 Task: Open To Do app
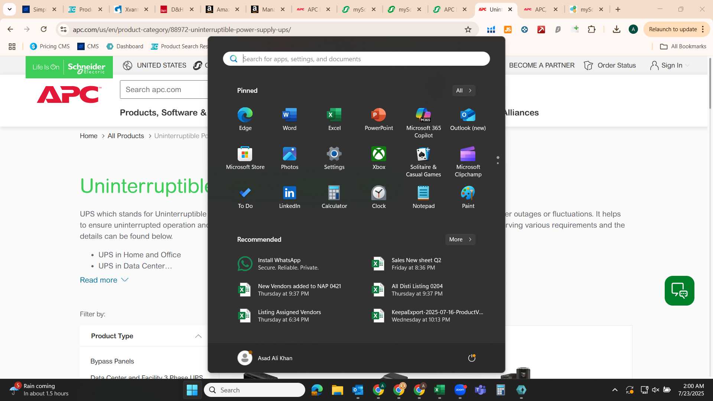tap(245, 198)
